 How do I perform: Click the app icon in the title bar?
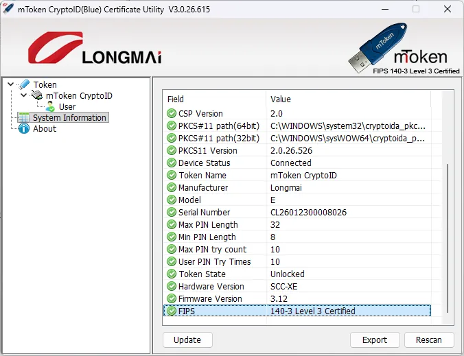point(8,8)
